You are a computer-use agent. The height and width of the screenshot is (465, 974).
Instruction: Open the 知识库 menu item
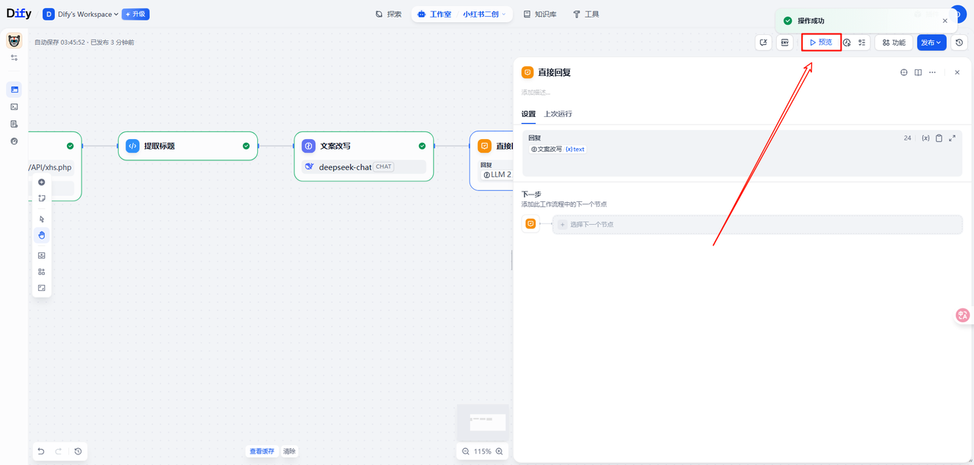coord(540,14)
